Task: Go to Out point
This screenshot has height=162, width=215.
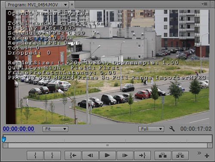Action: [142, 156]
